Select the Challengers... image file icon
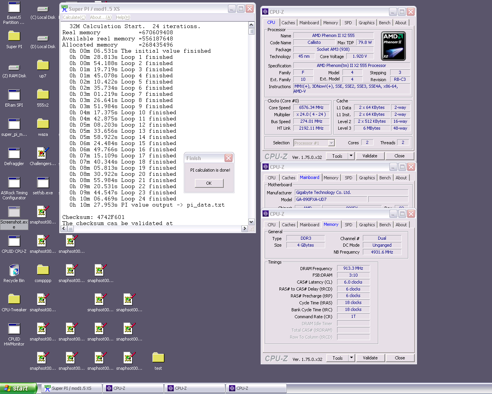Image resolution: width=492 pixels, height=394 pixels. (x=43, y=157)
